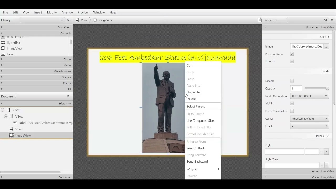Viewport: 336px width, 189px height.
Task: Enable the Disable checkbox
Action: (292, 81)
